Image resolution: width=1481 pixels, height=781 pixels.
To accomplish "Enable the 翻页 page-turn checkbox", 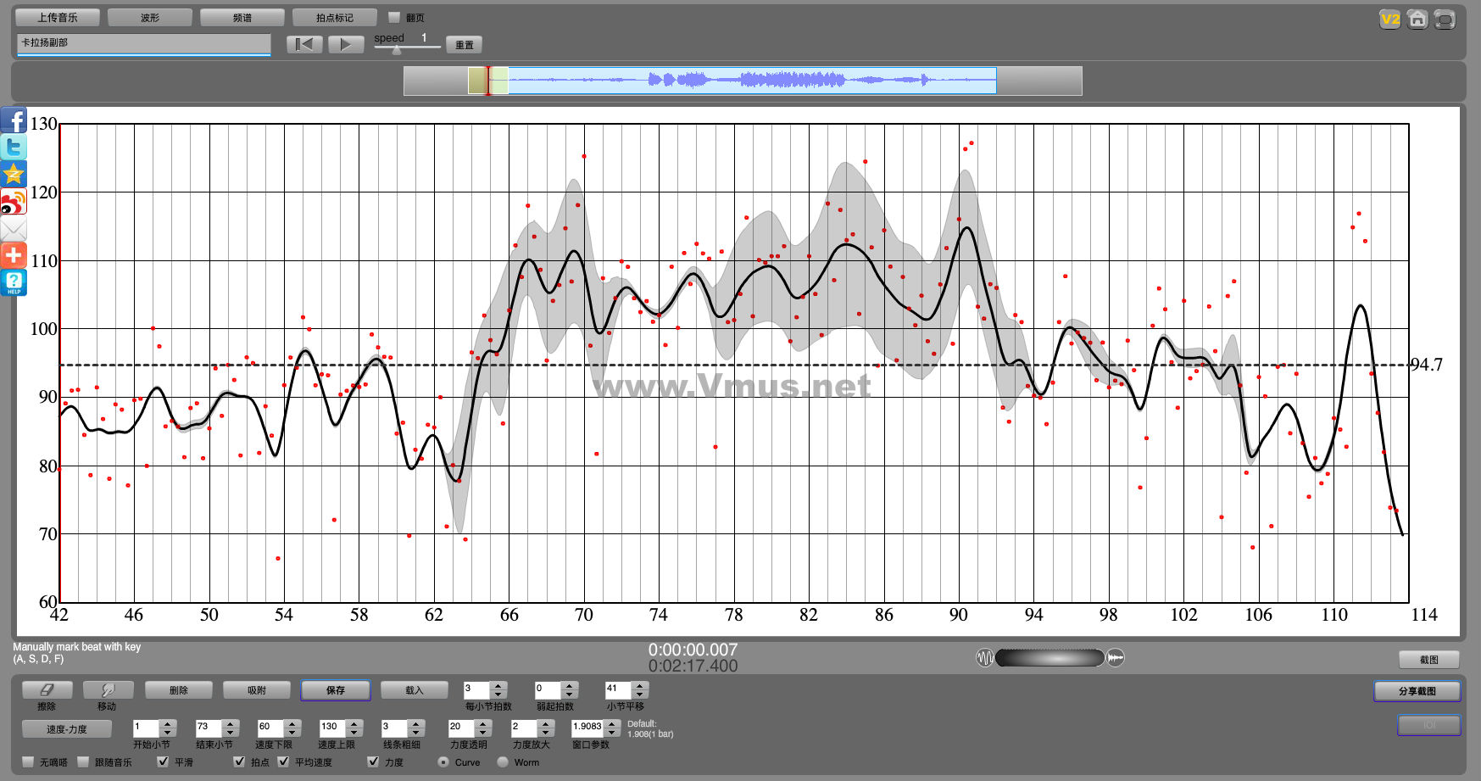I will coord(394,17).
